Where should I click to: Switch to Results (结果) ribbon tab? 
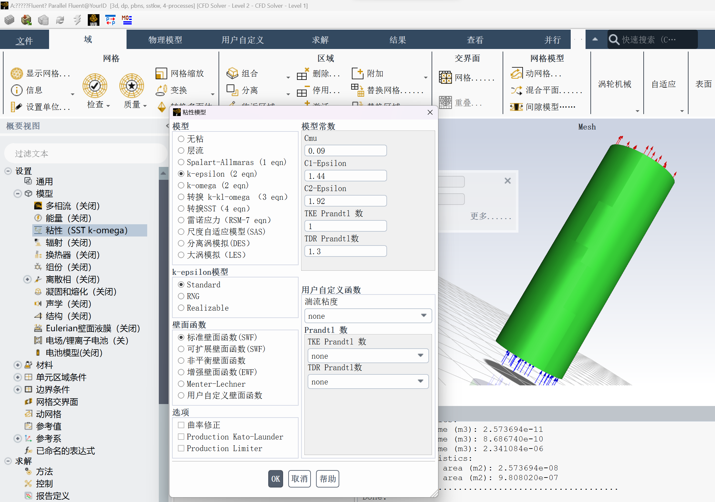point(398,40)
